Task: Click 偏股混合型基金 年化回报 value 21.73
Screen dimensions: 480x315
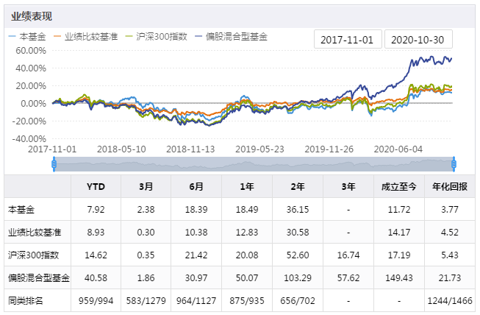Action: click(450, 278)
